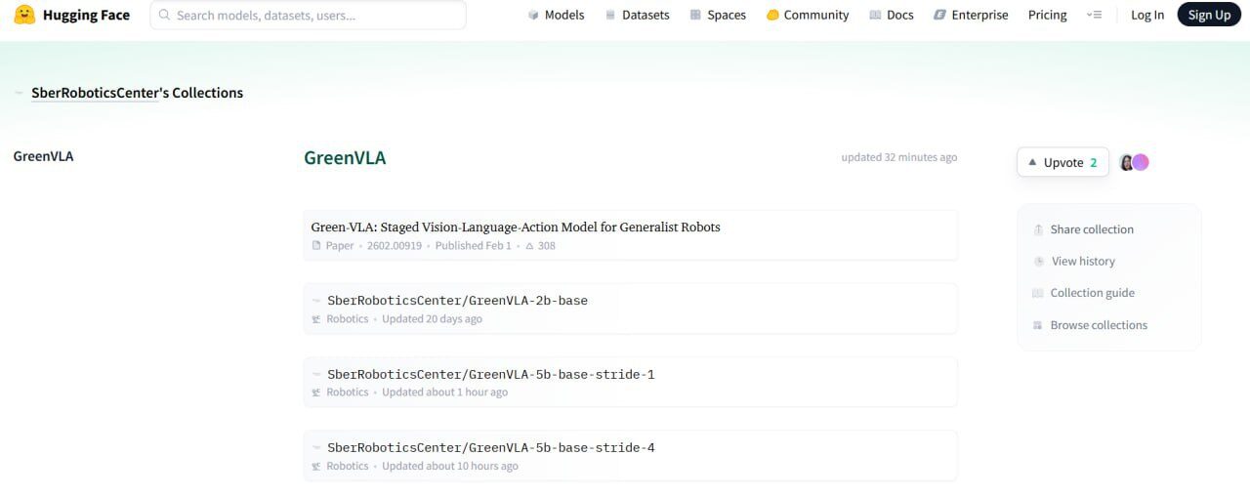
Task: Expand the Community menu
Action: tap(808, 15)
